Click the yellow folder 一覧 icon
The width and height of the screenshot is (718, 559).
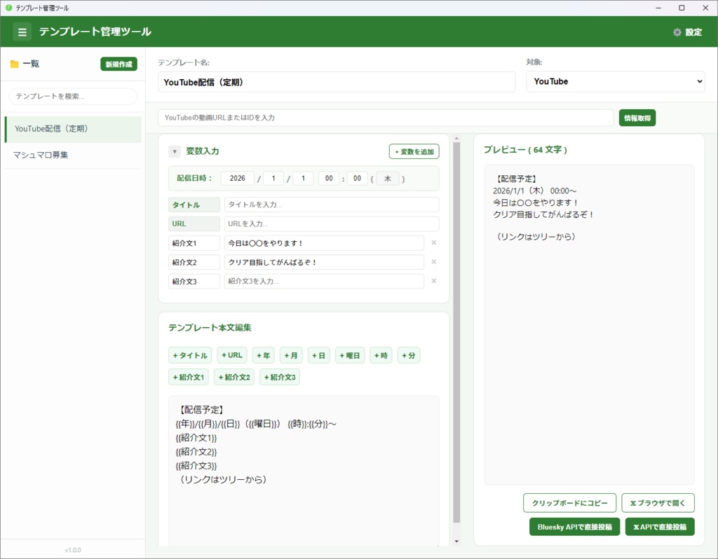(x=15, y=64)
